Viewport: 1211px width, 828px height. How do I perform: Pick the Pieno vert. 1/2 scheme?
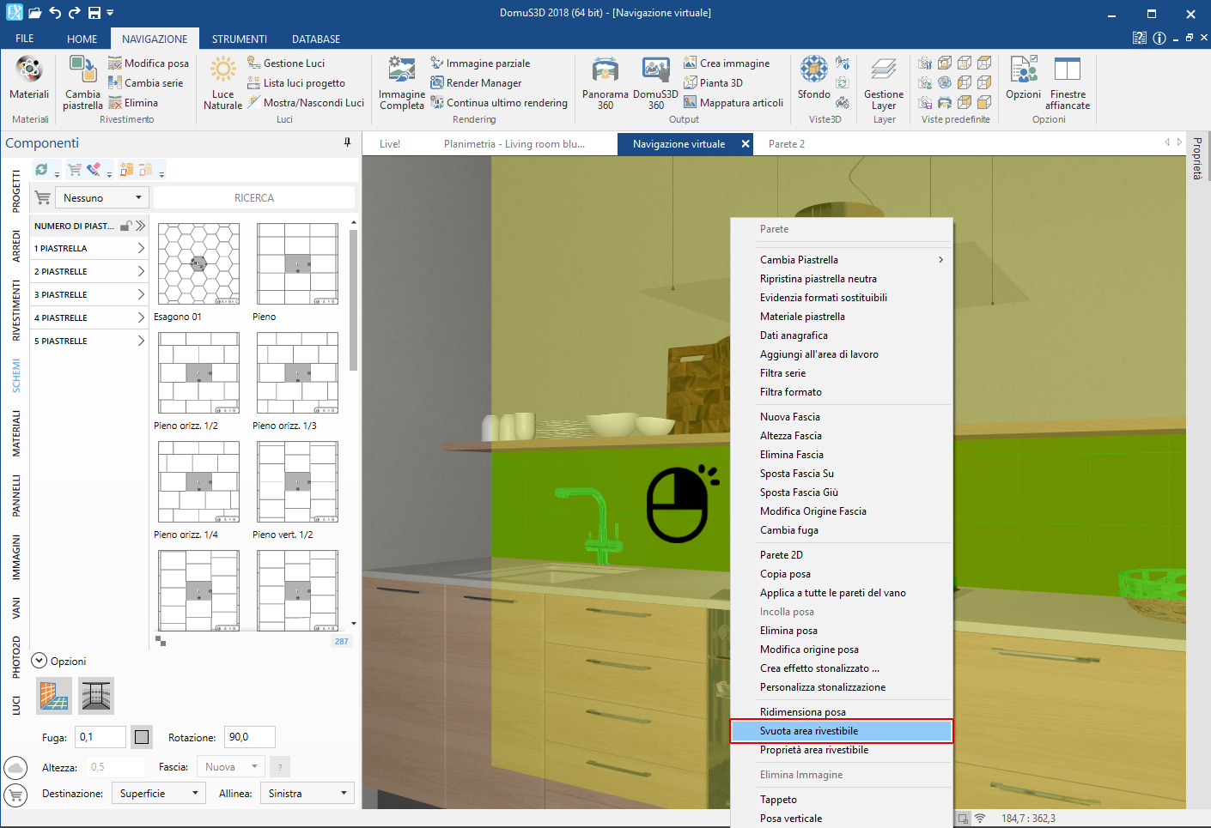[297, 482]
